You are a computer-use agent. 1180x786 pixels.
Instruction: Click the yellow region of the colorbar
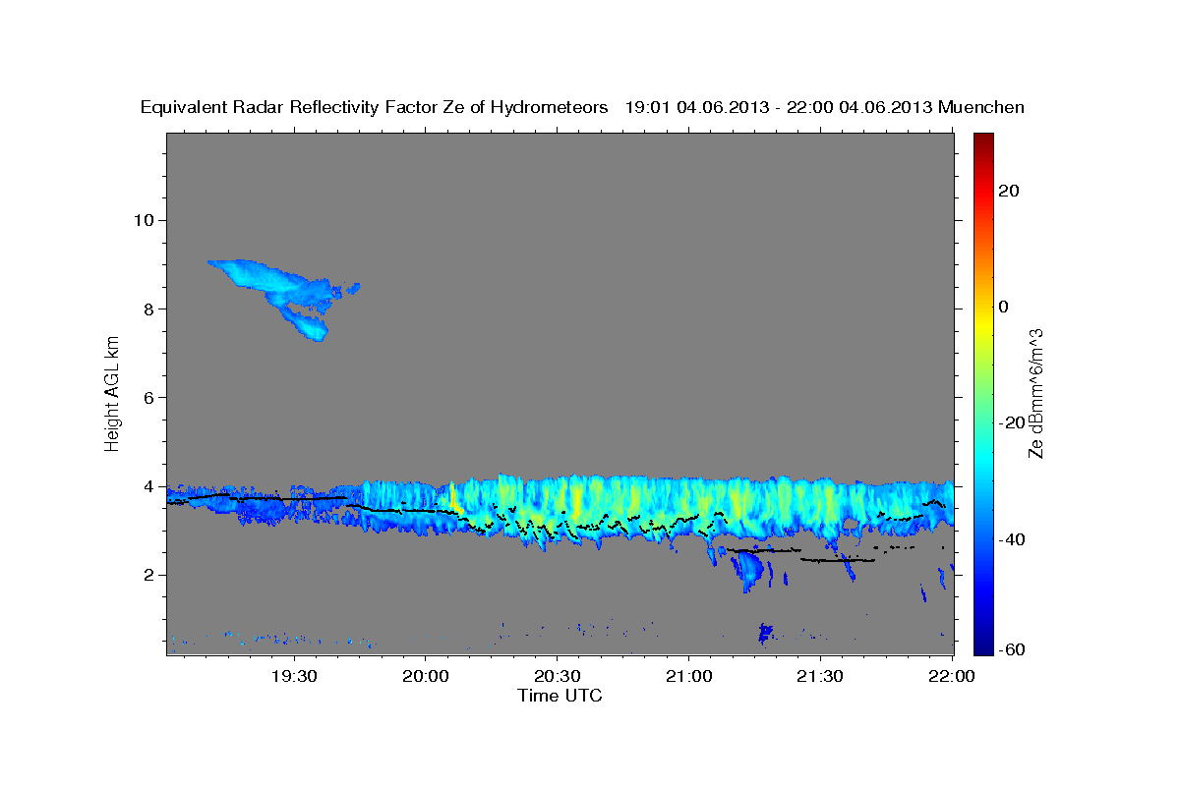(x=983, y=324)
